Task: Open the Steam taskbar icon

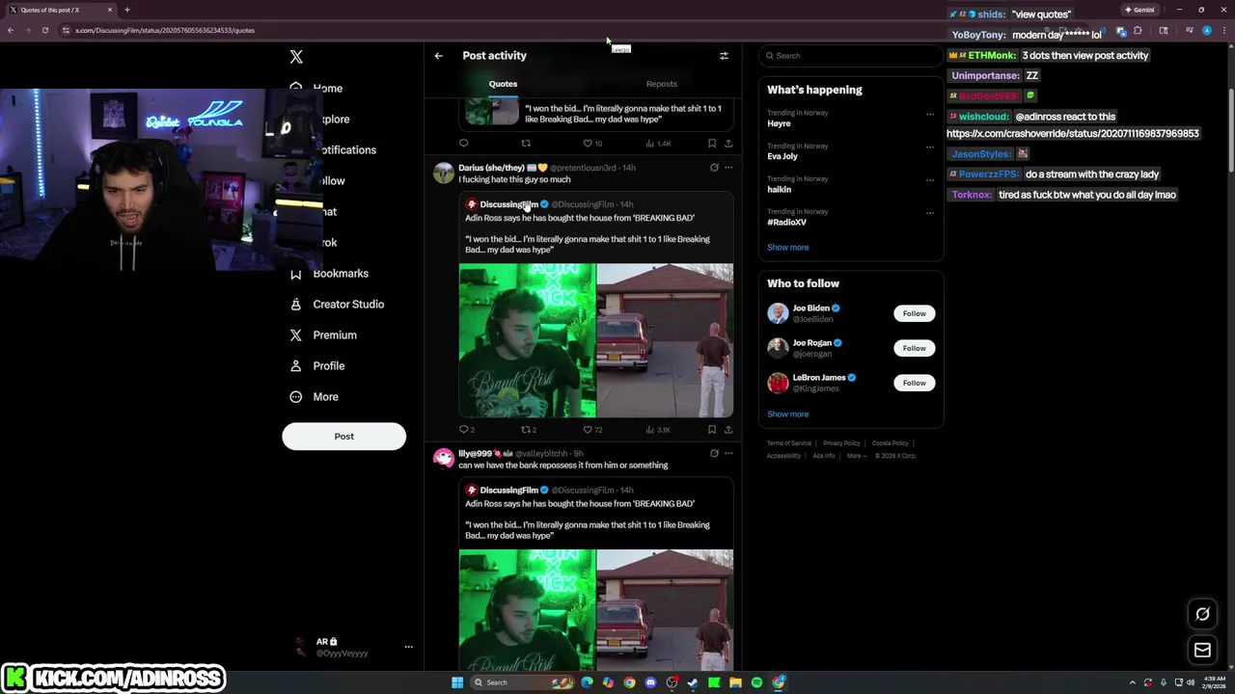Action: tap(693, 682)
